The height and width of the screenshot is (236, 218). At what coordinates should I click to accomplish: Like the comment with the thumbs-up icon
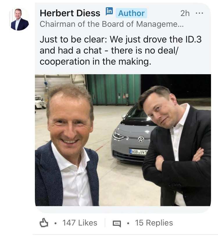click(x=44, y=223)
